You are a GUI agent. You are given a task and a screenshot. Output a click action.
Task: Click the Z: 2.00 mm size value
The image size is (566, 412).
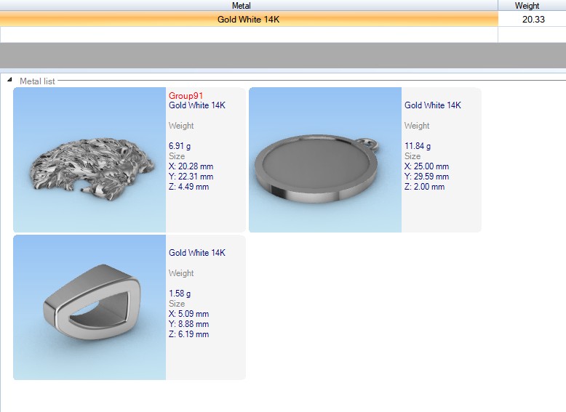point(426,187)
